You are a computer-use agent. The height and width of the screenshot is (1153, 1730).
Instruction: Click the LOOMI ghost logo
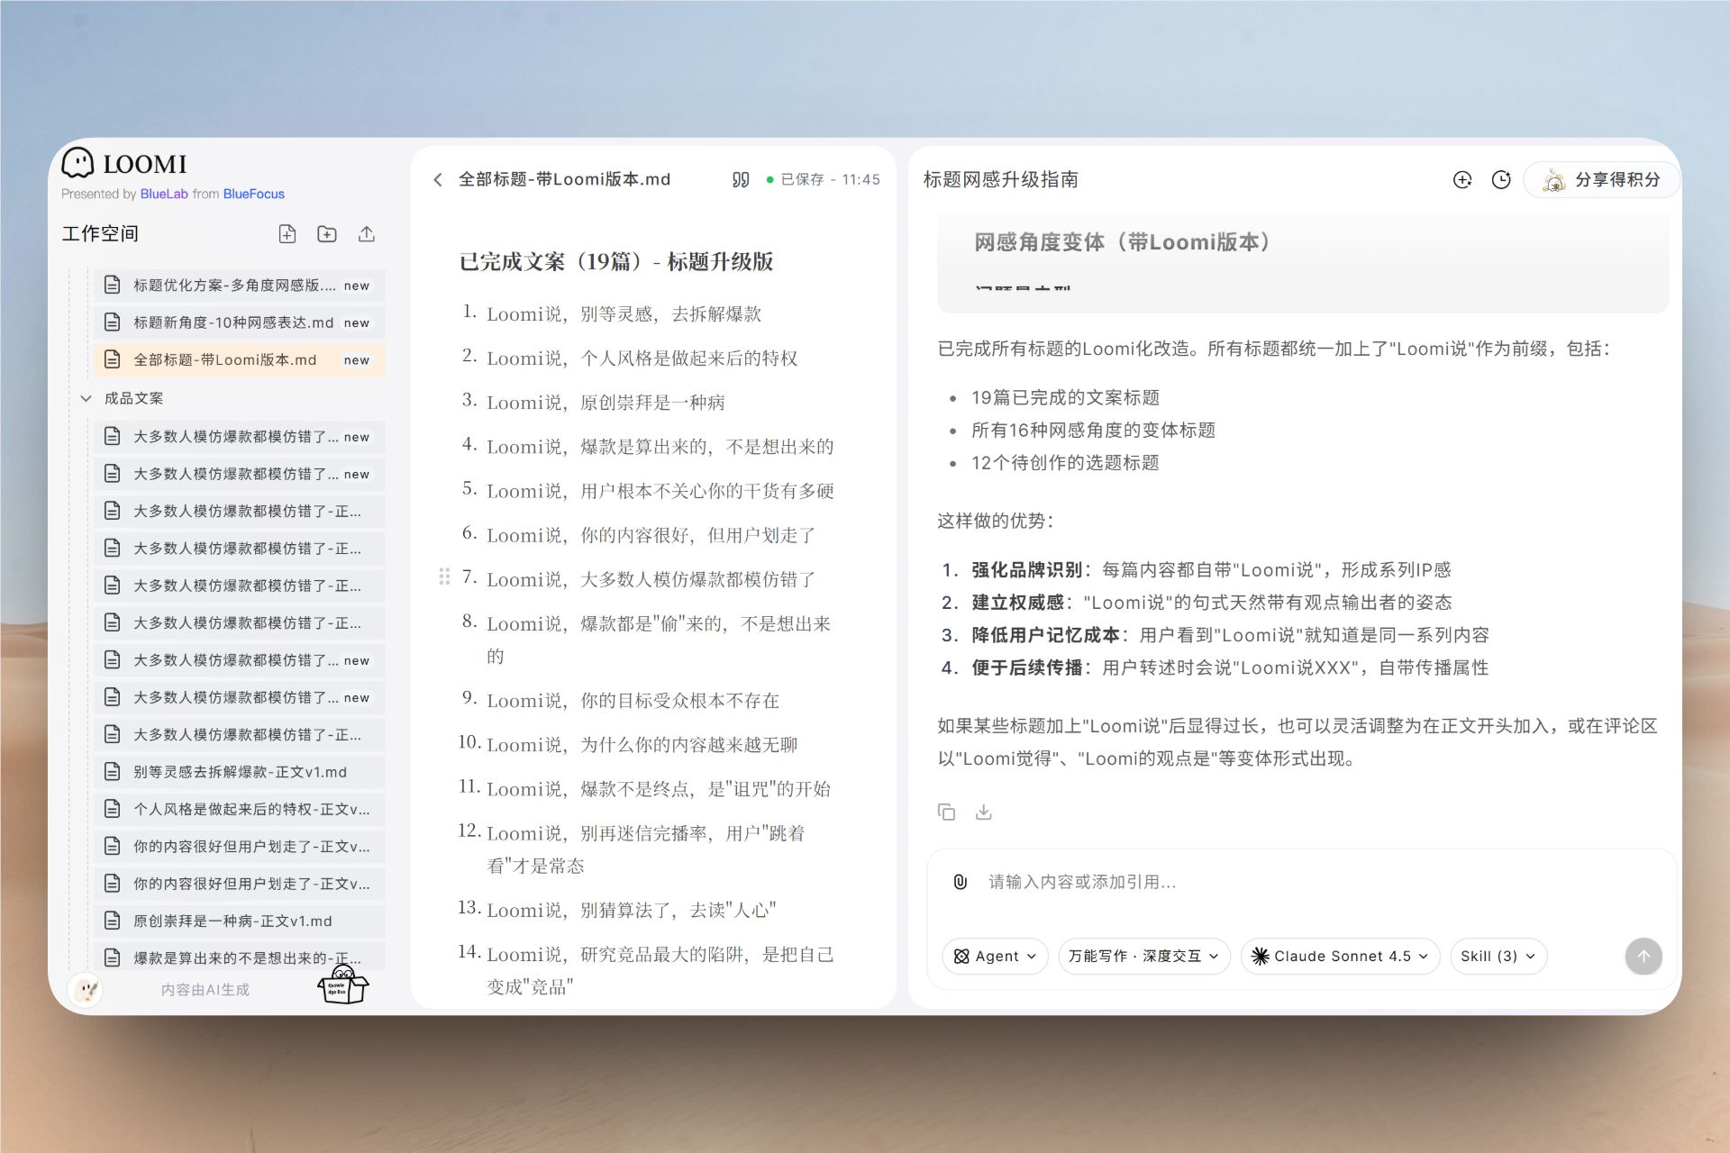(79, 163)
